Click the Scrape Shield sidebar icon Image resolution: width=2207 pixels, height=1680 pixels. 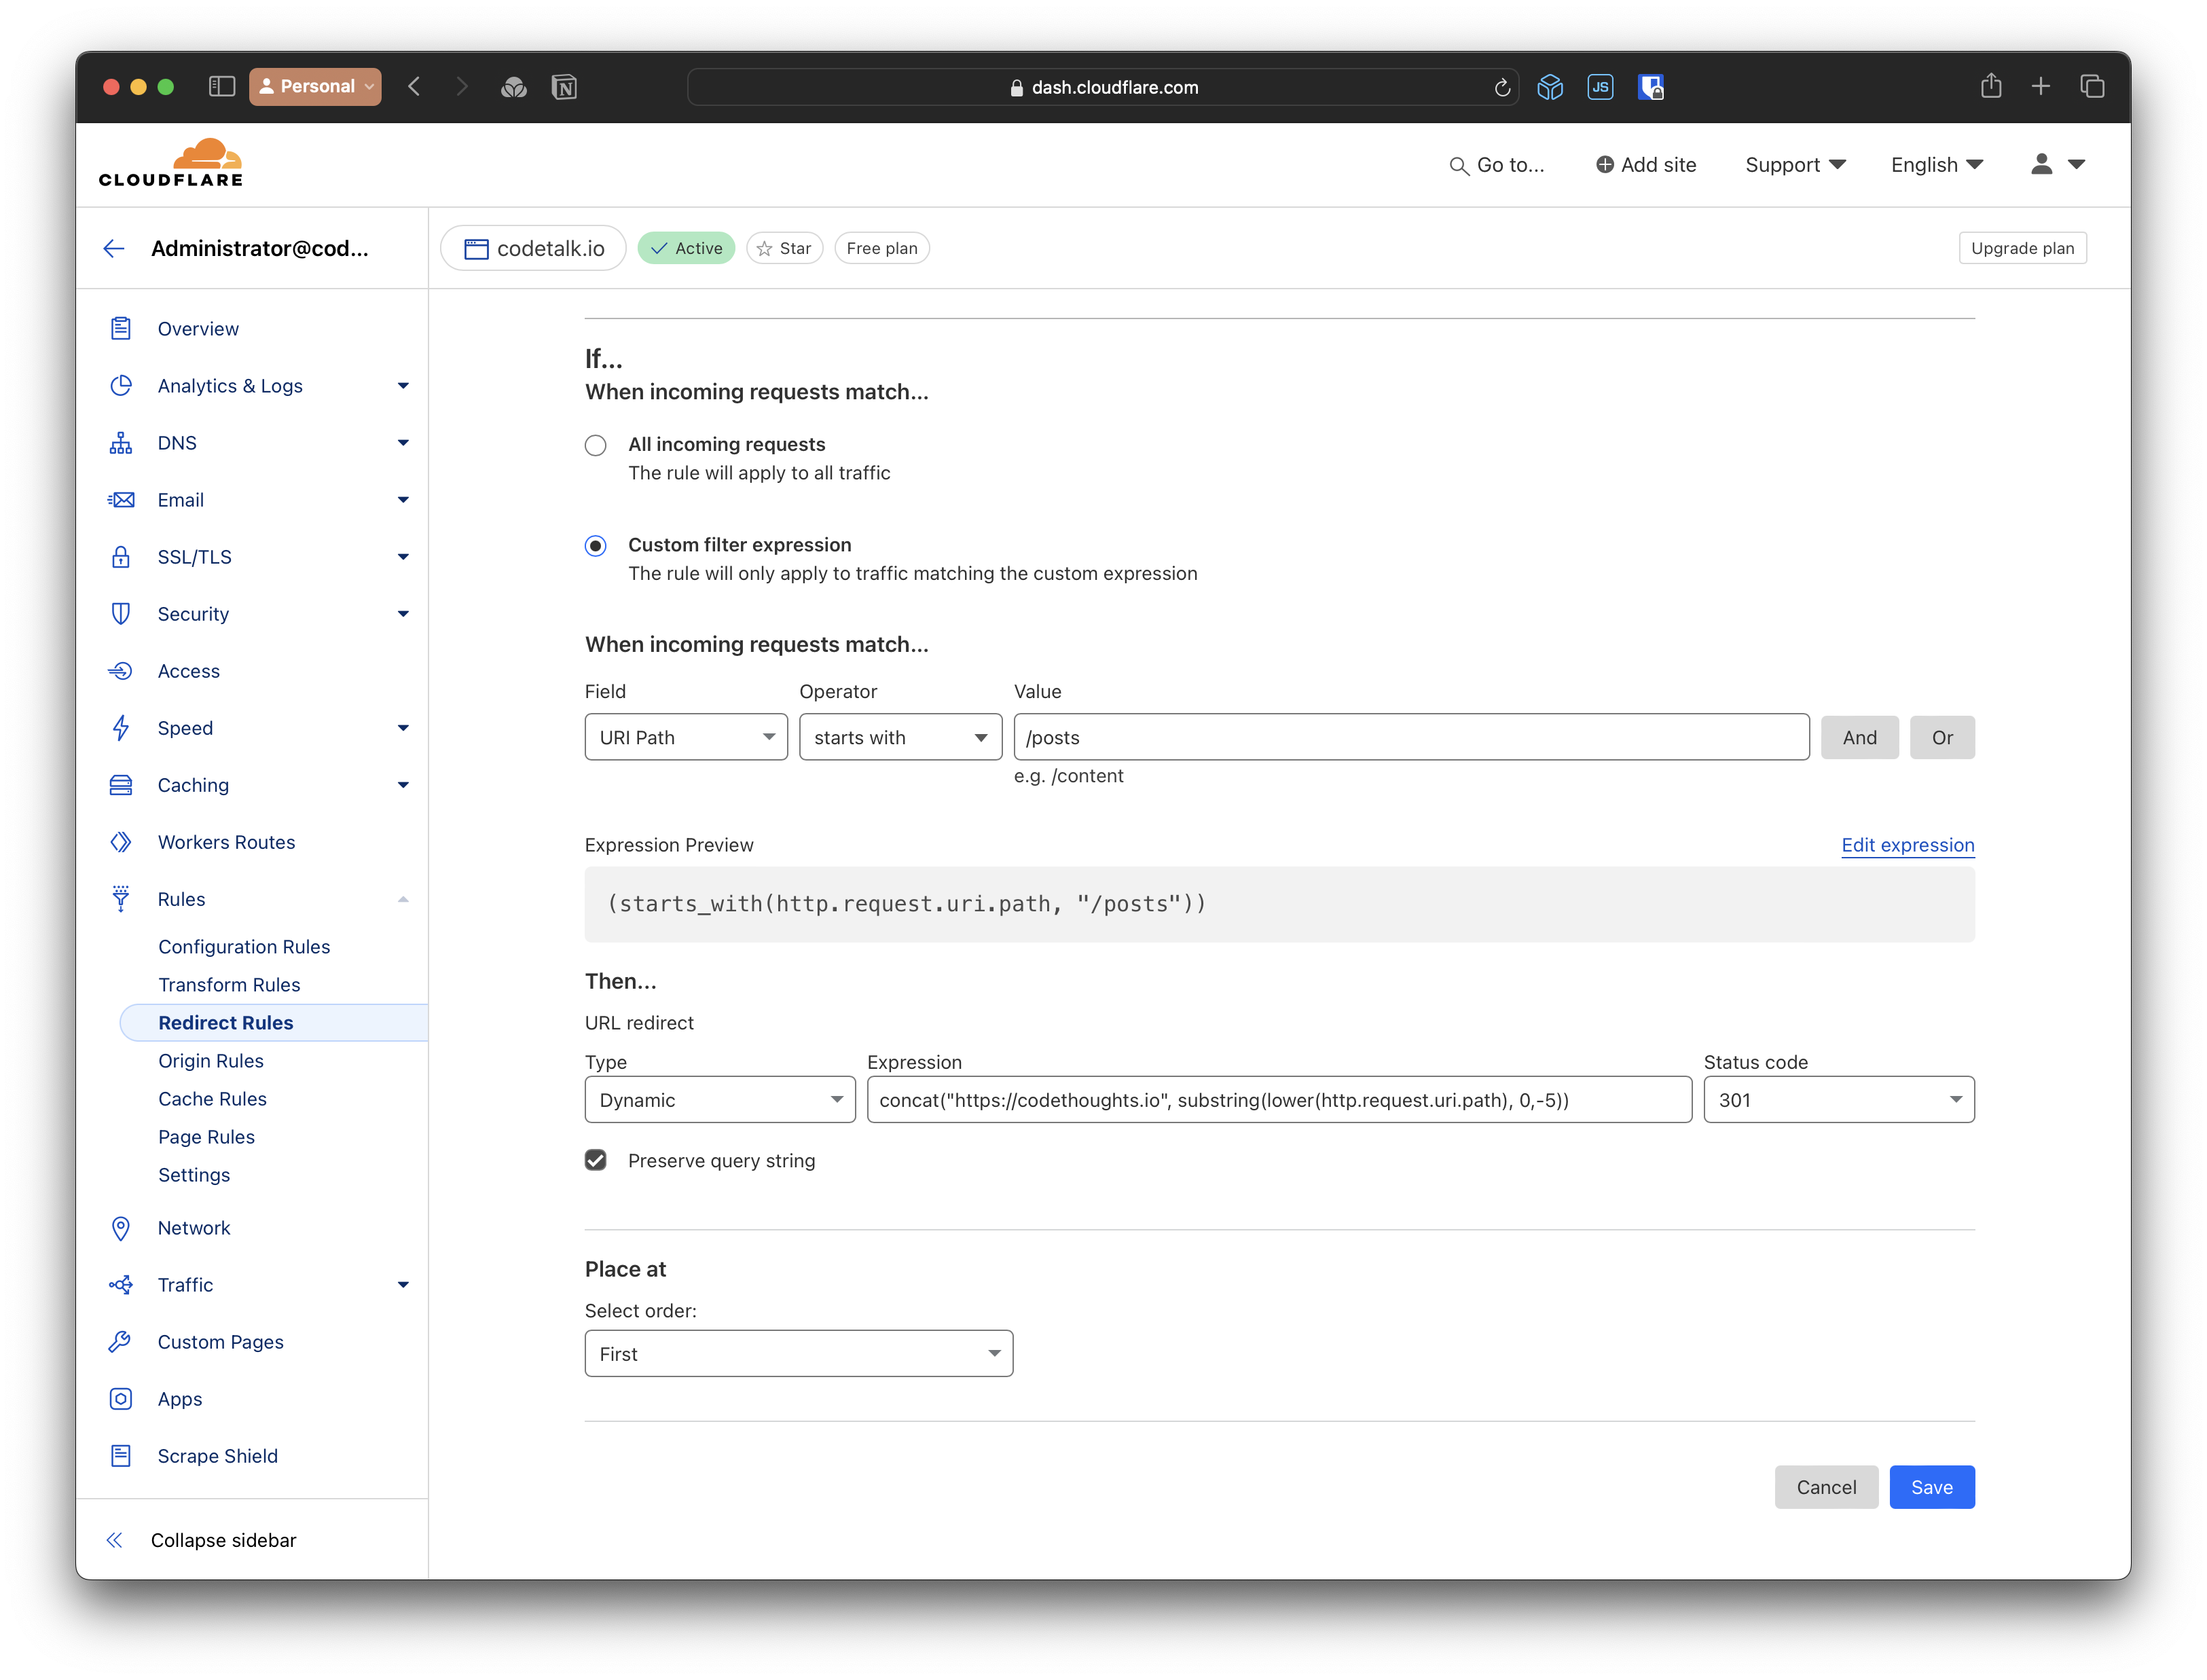[x=121, y=1456]
